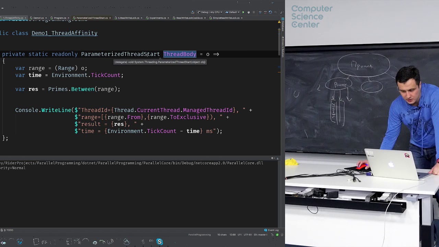Switch to the Experiments.cs tab
This screenshot has height=247, width=439.
click(157, 18)
